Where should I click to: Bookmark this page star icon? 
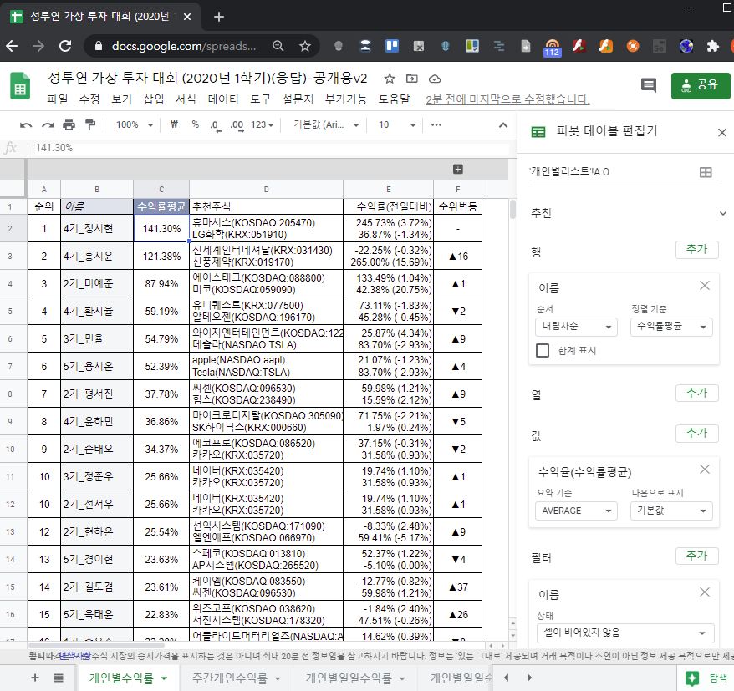coord(305,46)
